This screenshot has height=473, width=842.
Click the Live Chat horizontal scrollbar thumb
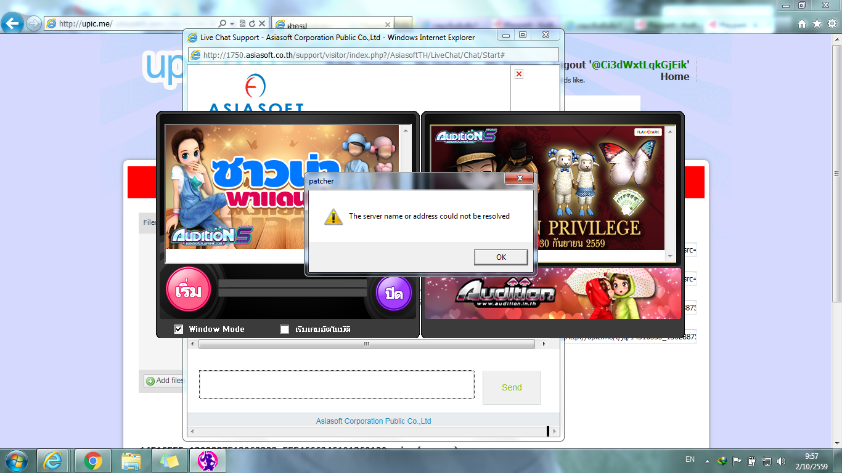[367, 344]
